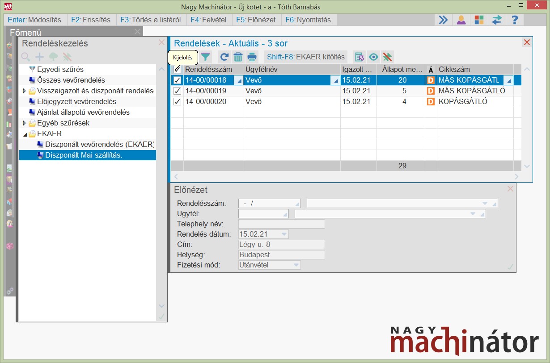Expand the Egyéb szűrések tree folder
Image resolution: width=550 pixels, height=363 pixels.
pyautogui.click(x=25, y=123)
